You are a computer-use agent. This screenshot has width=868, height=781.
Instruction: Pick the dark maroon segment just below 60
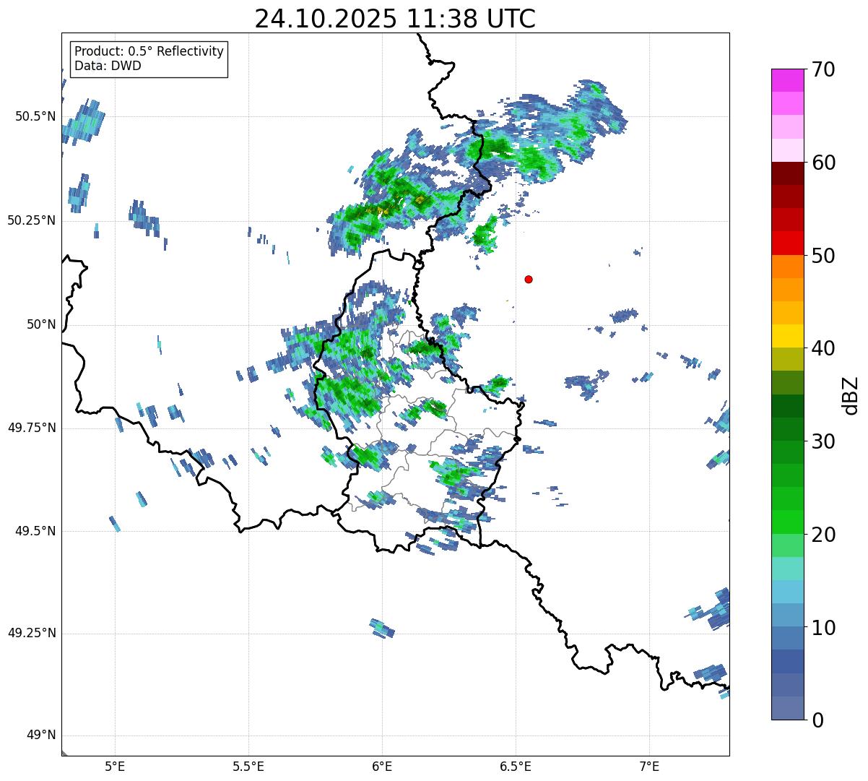coord(787,173)
